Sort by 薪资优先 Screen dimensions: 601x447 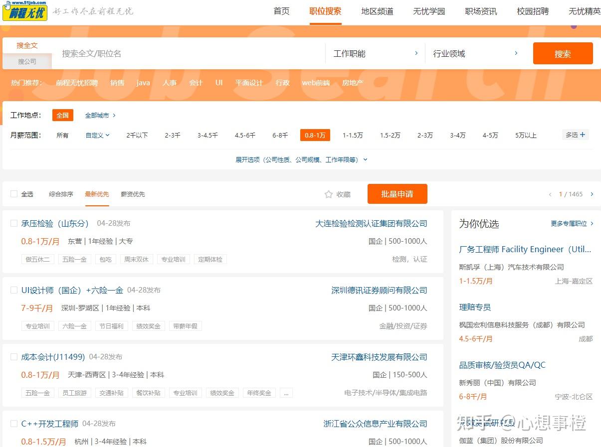click(x=133, y=194)
